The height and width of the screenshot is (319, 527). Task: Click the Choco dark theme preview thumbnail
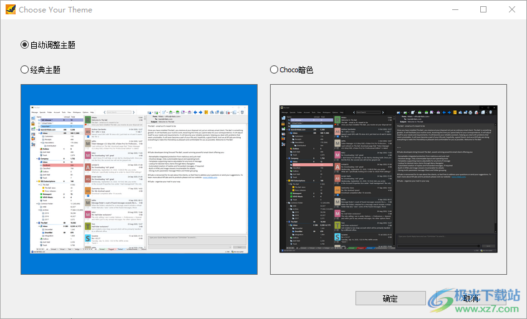click(x=388, y=179)
